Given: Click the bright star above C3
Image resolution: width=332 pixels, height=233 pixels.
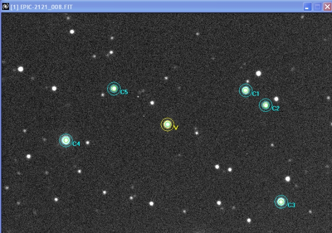Looking at the screenshot, I should [x=287, y=179].
